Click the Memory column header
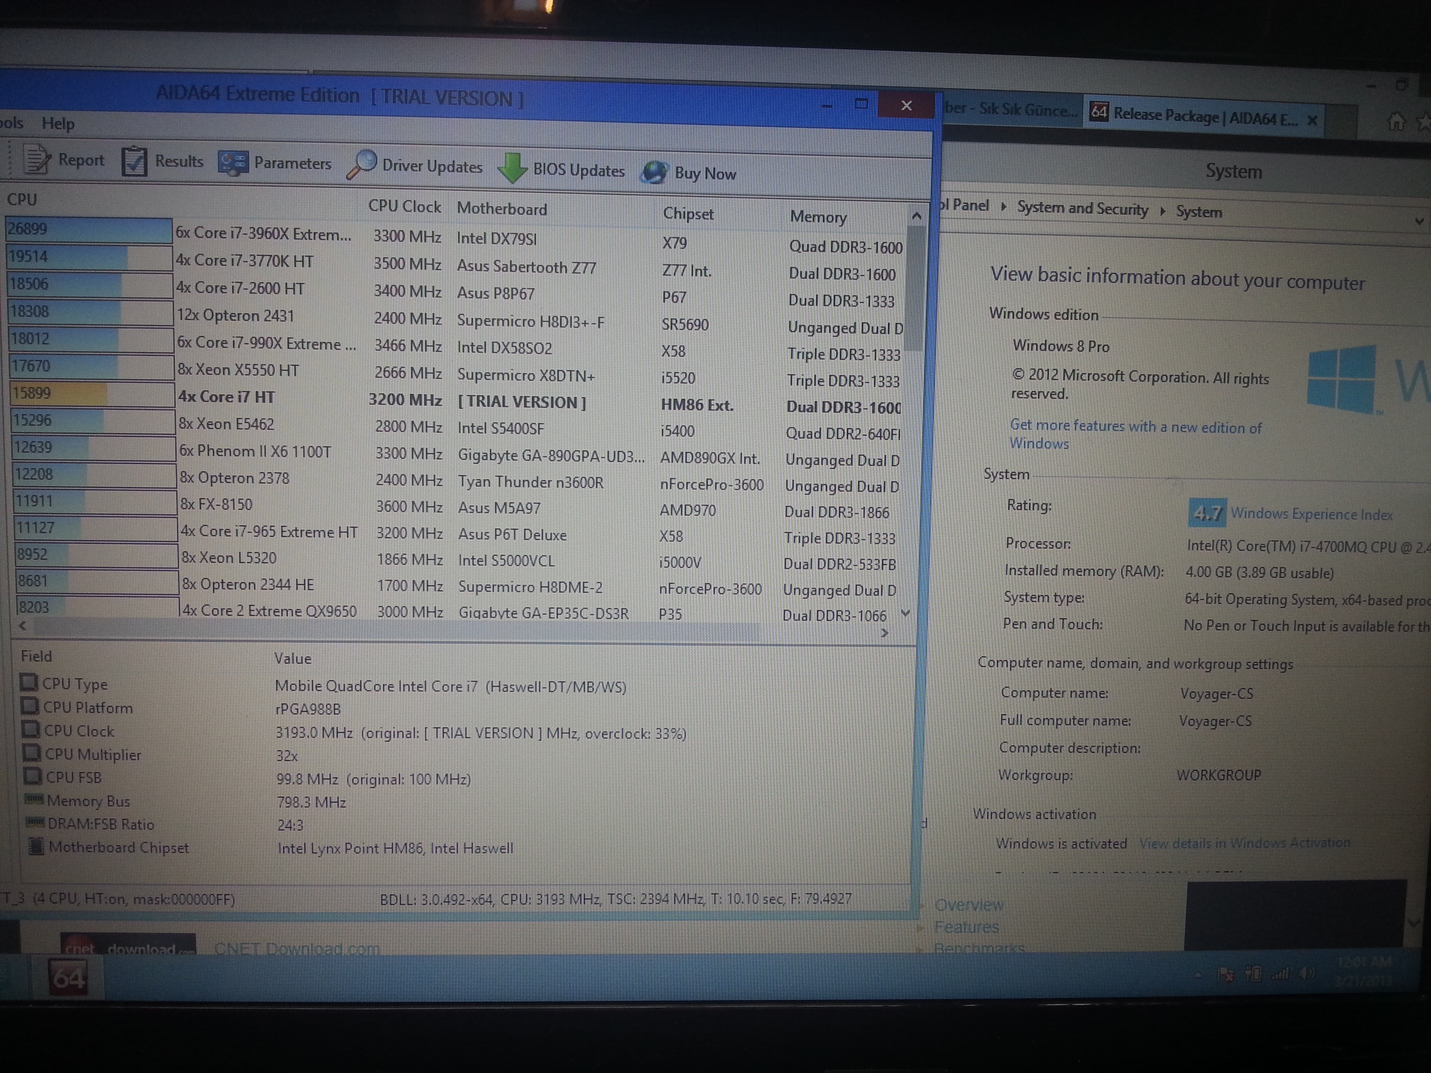 (x=818, y=217)
